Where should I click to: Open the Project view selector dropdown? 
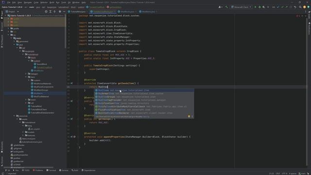pos(12,12)
